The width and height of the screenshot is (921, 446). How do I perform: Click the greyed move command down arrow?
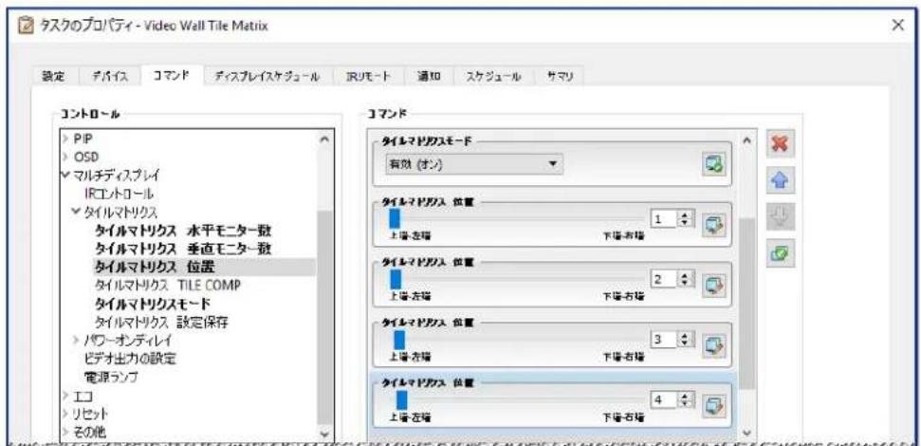tap(781, 216)
